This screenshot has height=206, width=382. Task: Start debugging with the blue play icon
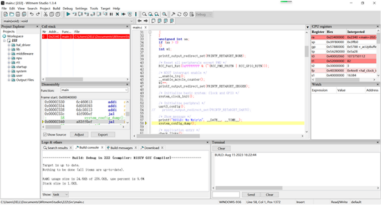[x=68, y=14]
